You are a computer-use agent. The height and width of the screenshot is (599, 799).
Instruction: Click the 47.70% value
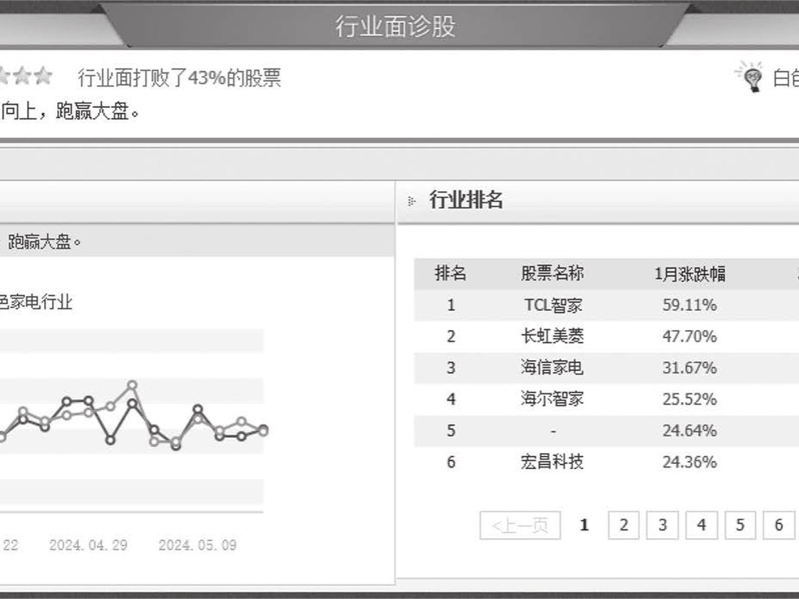coord(690,336)
